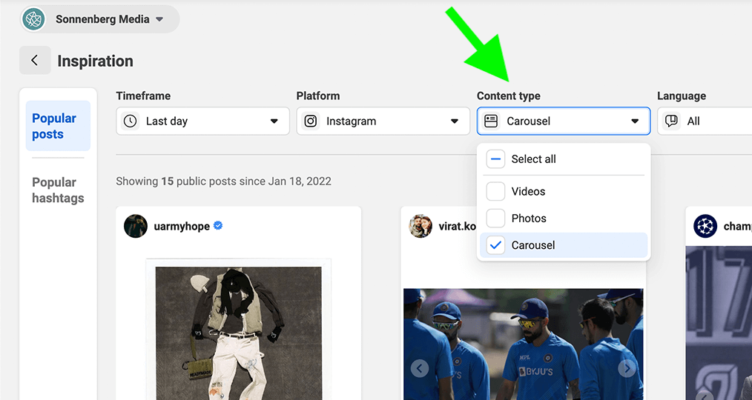Click the clock icon in Timeframe
This screenshot has width=752, height=400.
(130, 121)
